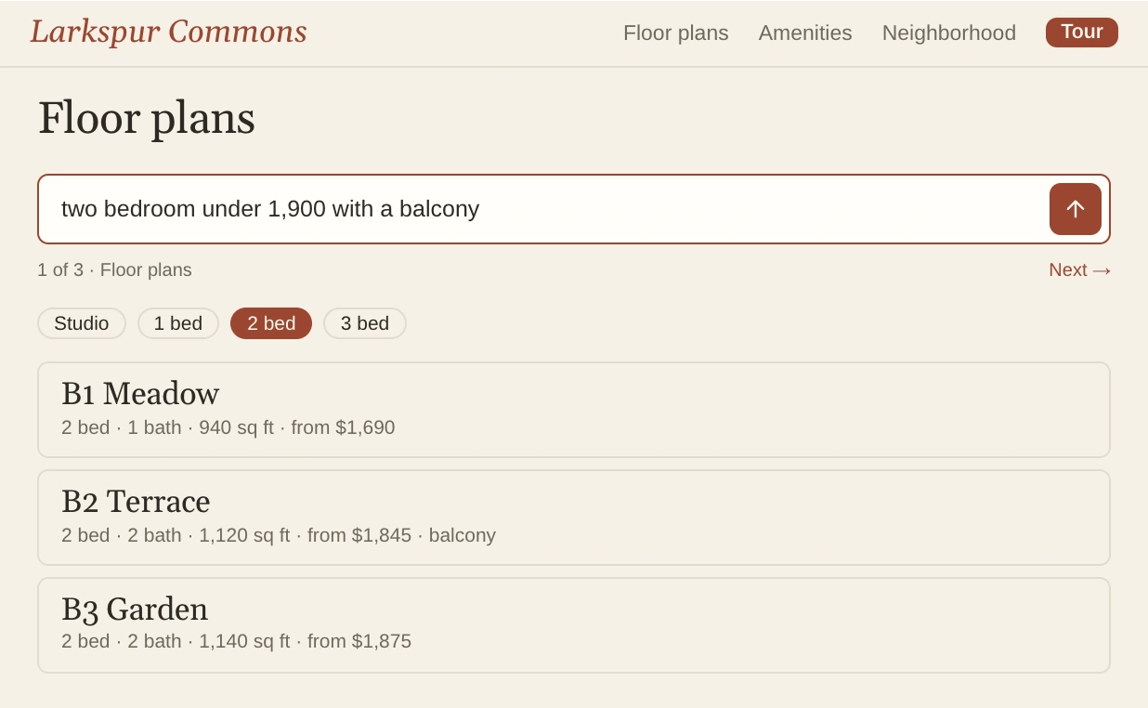Open the B3 Garden heading
1148x708 pixels.
tap(135, 610)
